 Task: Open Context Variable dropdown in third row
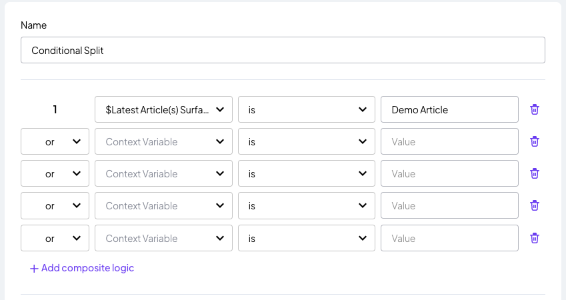click(x=163, y=173)
